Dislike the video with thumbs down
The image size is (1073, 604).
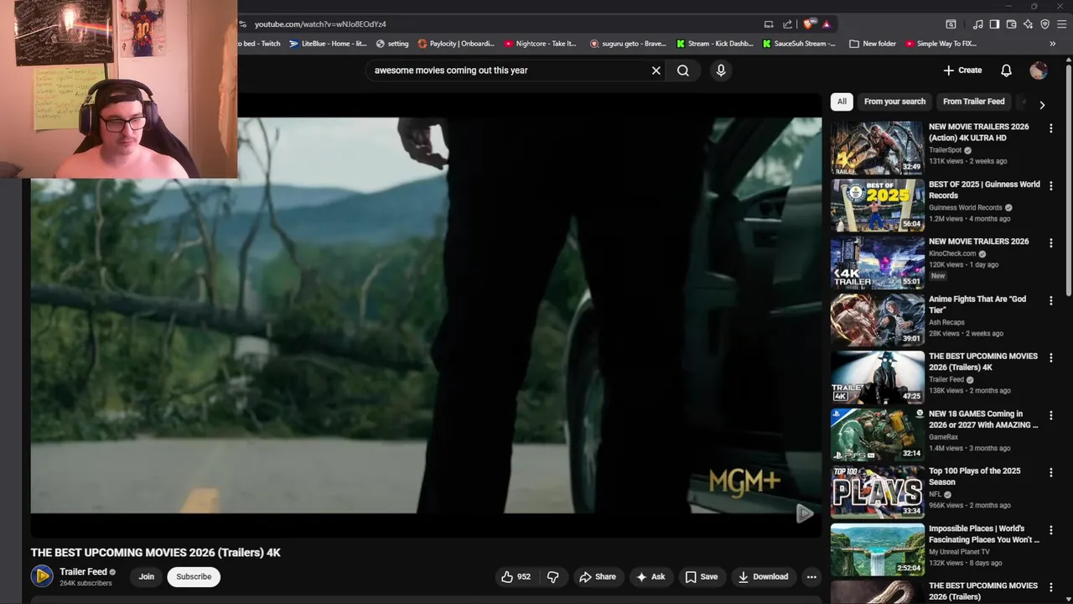[x=552, y=577]
